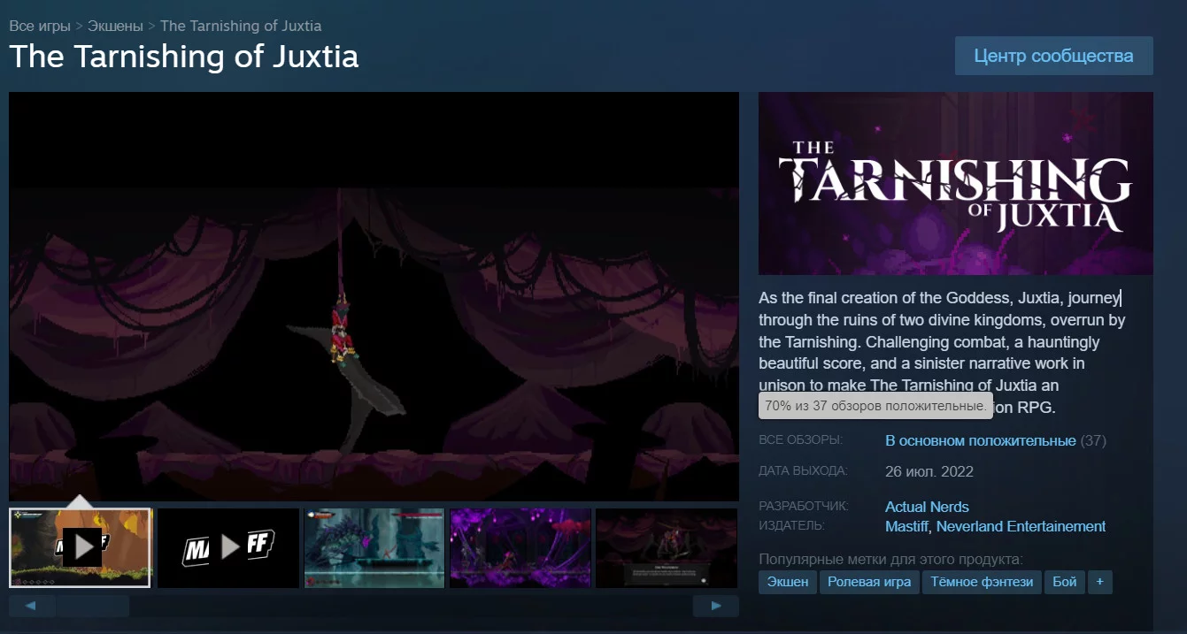This screenshot has width=1187, height=634.
Task: Click the game header capsule image
Action: [x=956, y=183]
